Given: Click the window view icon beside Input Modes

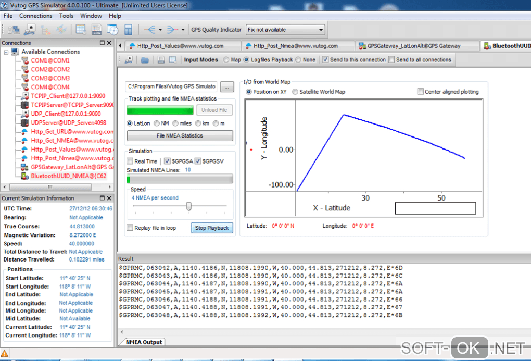Looking at the screenshot, I should [173, 60].
